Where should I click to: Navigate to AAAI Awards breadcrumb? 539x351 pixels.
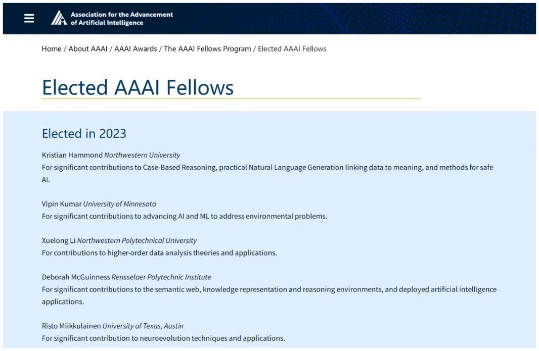(x=136, y=49)
